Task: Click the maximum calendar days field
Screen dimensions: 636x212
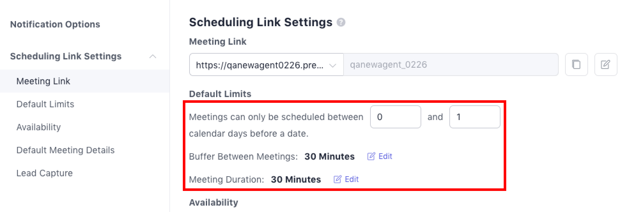Action: (x=475, y=117)
